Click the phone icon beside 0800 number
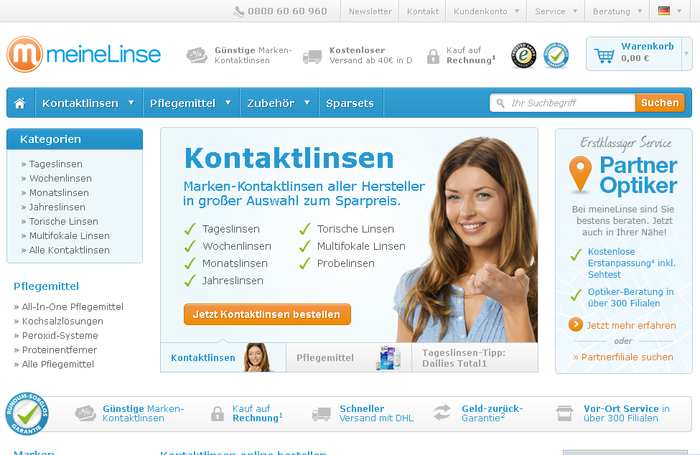The height and width of the screenshot is (455, 700). pos(239,11)
